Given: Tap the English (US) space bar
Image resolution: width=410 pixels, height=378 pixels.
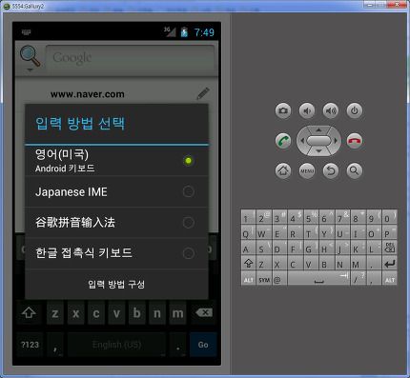Looking at the screenshot, I should coord(116,345).
